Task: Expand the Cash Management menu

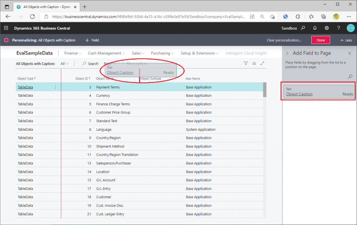Action: pyautogui.click(x=106, y=53)
